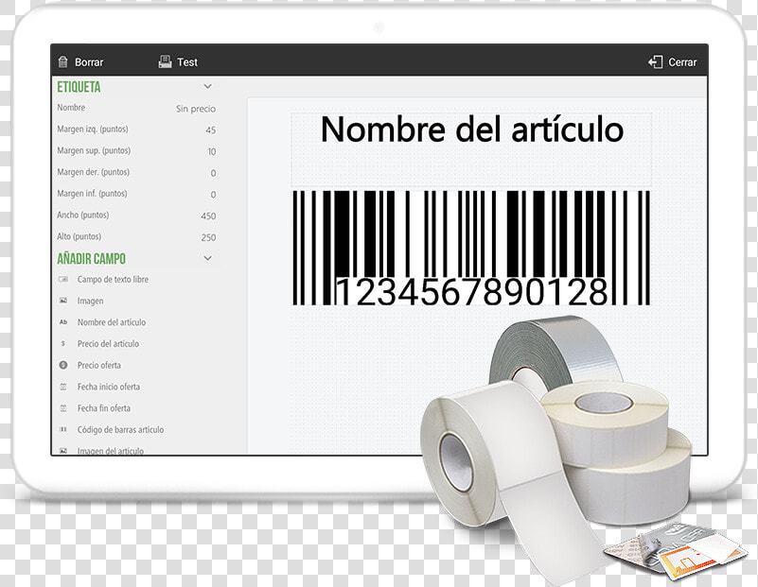Click the 'Margen sup. (puntos)' label
The height and width of the screenshot is (587, 758).
tap(94, 150)
